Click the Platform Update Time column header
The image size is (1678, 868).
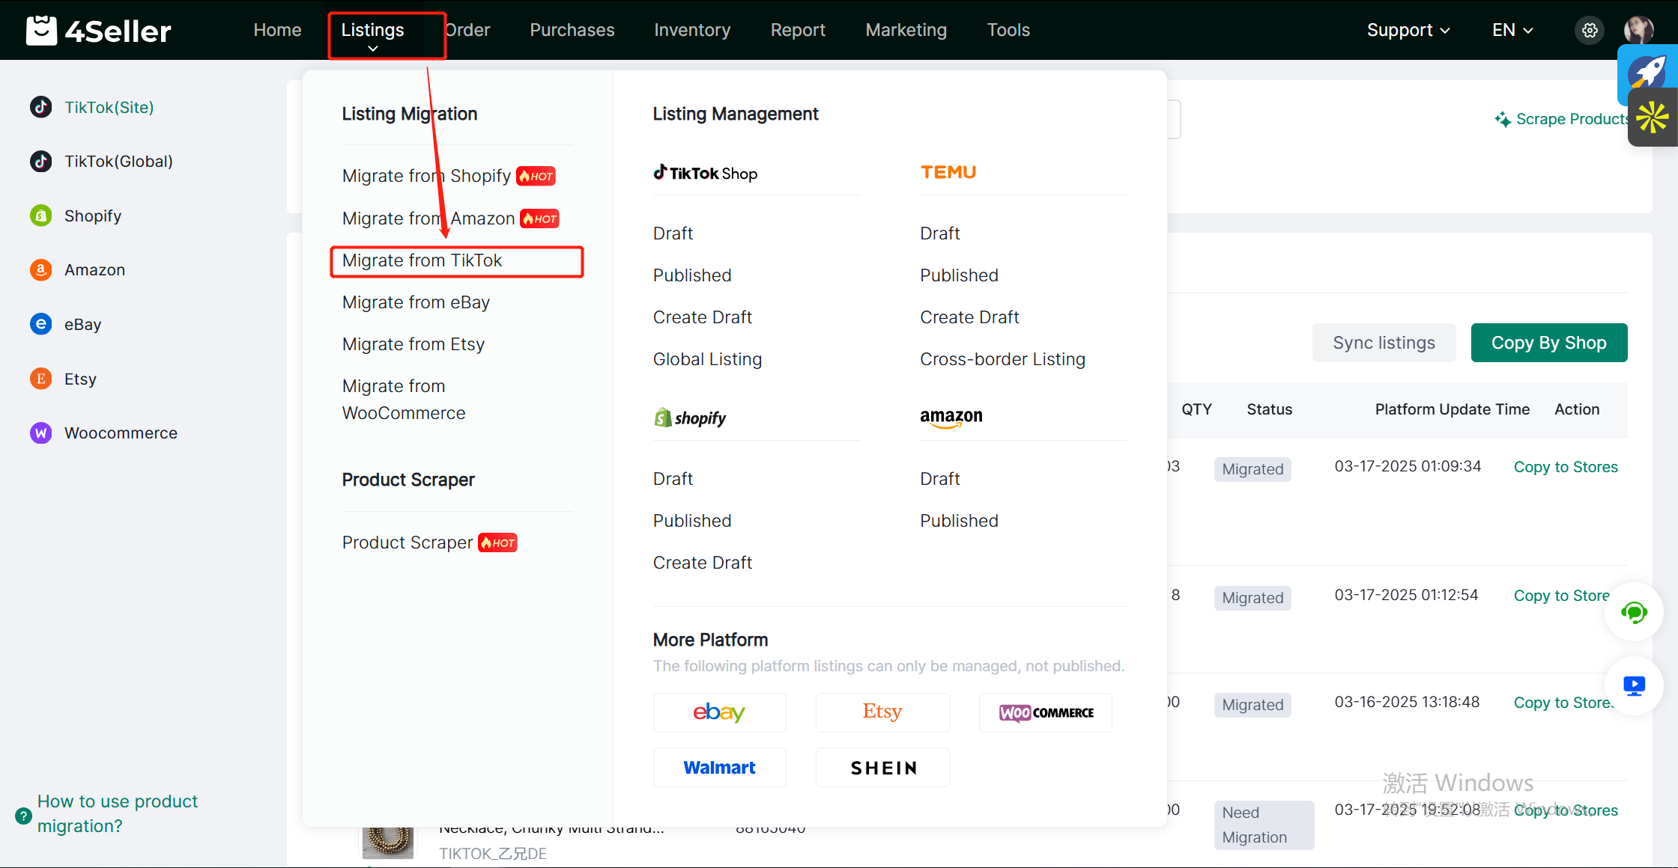1452,409
